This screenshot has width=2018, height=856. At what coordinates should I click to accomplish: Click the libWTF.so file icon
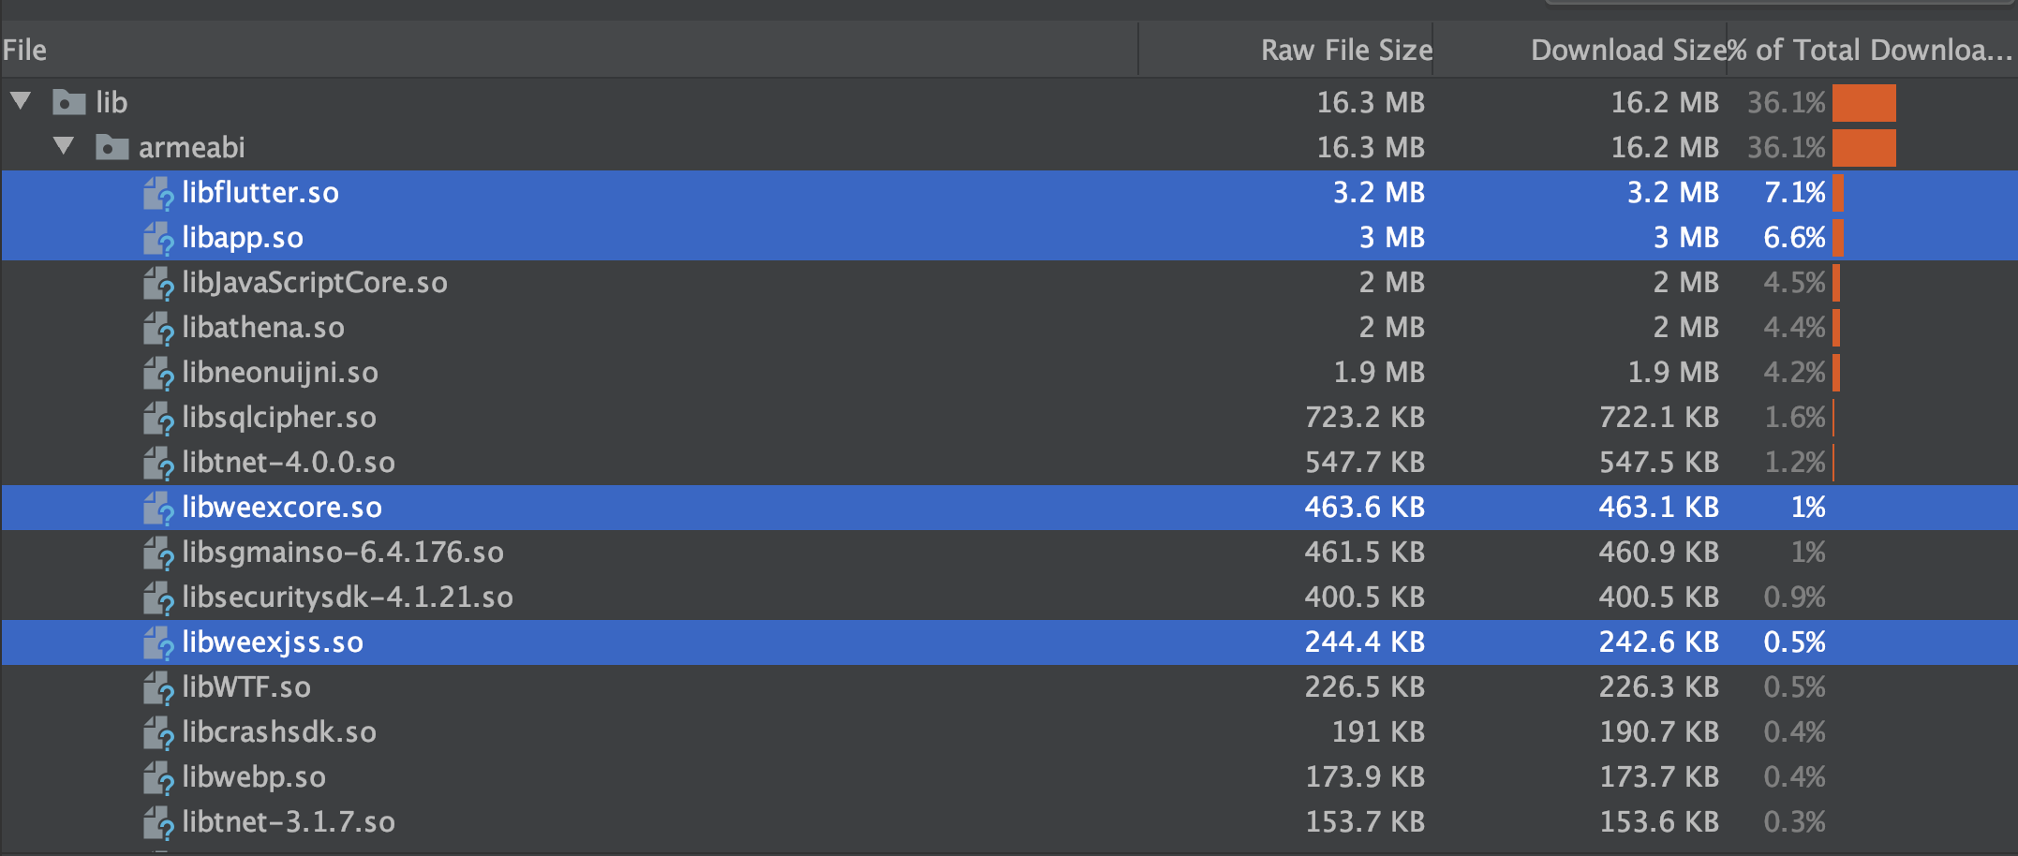point(158,687)
